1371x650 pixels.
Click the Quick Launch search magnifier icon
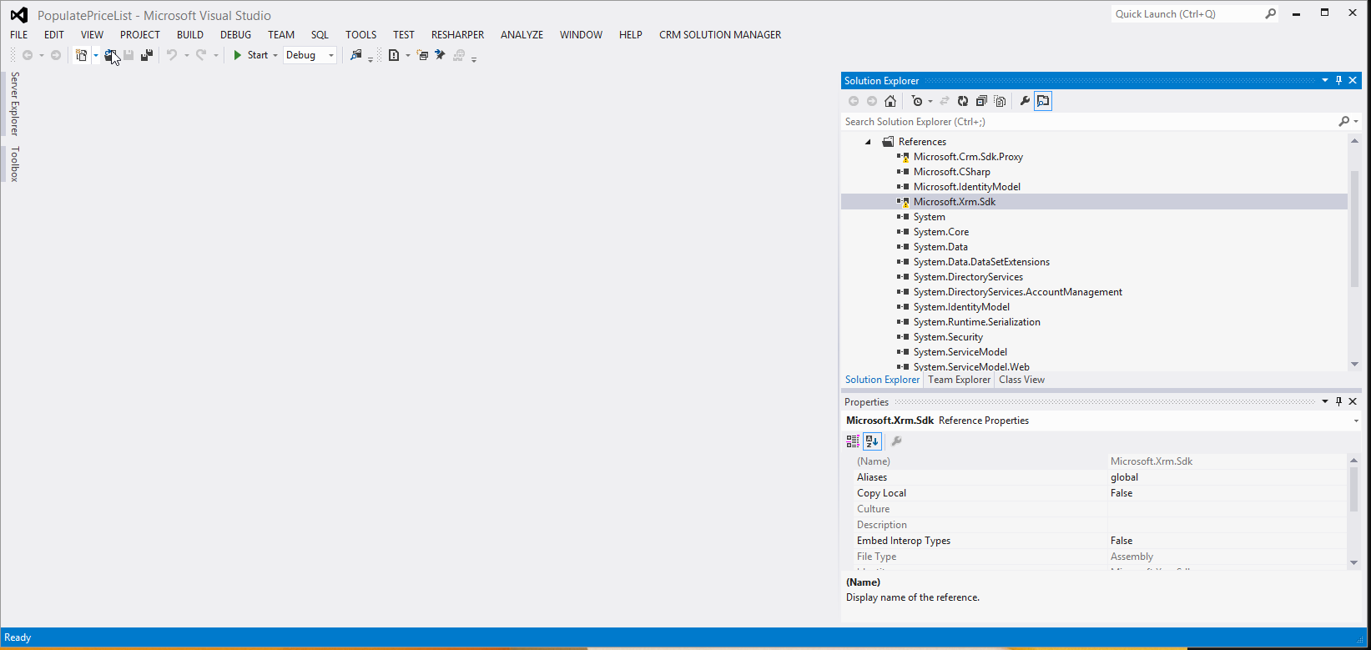[1270, 13]
